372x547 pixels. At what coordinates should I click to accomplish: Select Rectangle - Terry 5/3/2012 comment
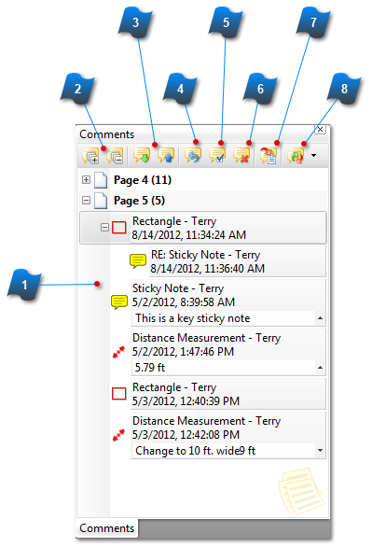[x=228, y=394]
